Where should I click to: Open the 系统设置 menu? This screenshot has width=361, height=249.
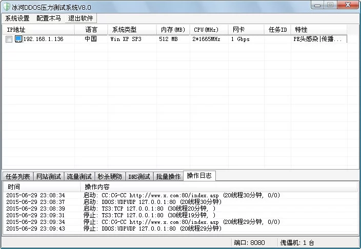pyautogui.click(x=17, y=18)
